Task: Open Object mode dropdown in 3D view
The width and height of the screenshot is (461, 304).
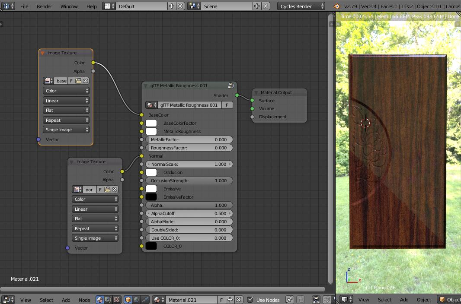Action: (449, 300)
